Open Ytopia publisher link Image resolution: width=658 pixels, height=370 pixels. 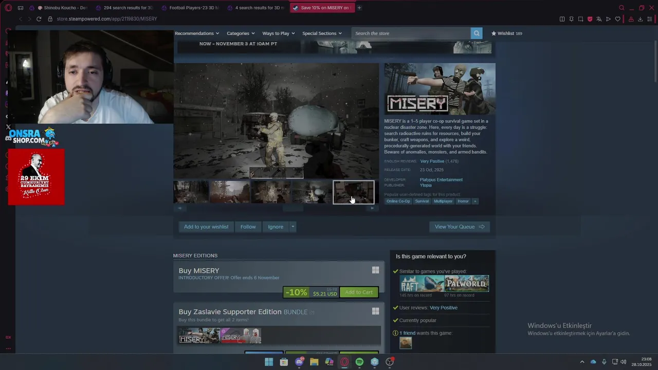pyautogui.click(x=426, y=185)
